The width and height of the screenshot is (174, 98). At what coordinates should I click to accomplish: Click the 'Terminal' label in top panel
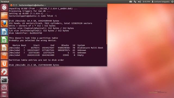click(x=5, y=2)
